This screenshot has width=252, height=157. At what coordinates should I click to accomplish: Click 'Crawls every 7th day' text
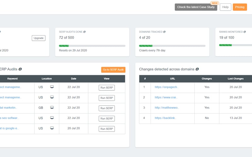tap(152, 50)
